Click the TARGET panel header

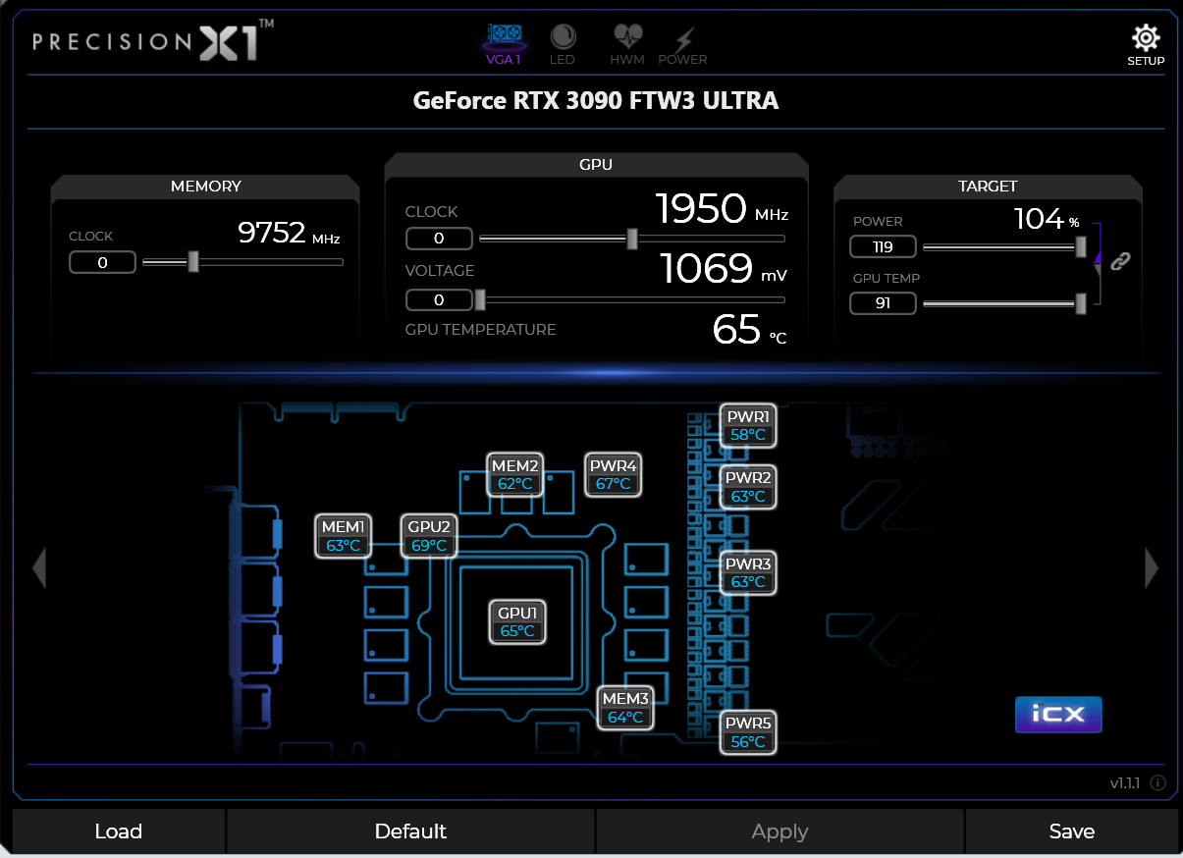pos(988,186)
